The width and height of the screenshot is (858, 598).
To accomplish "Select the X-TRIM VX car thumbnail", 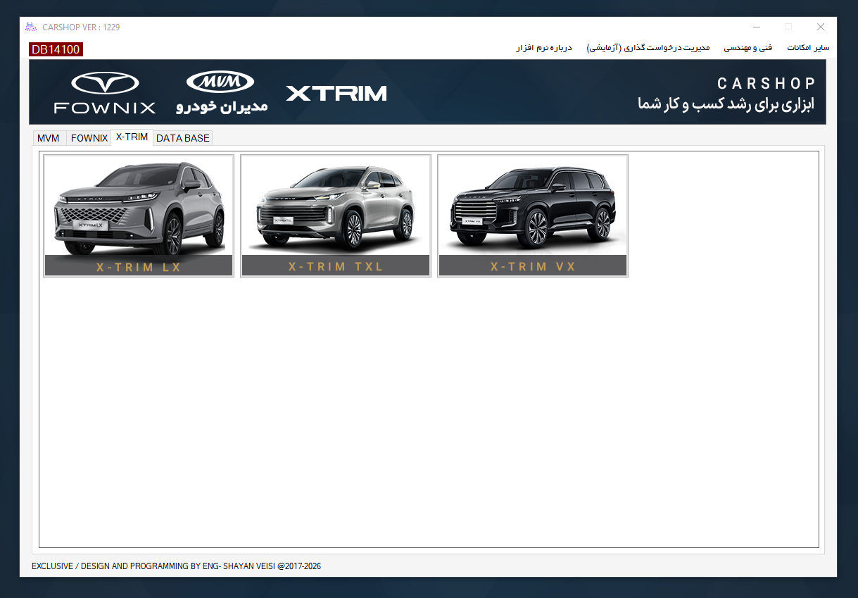I will 533,216.
